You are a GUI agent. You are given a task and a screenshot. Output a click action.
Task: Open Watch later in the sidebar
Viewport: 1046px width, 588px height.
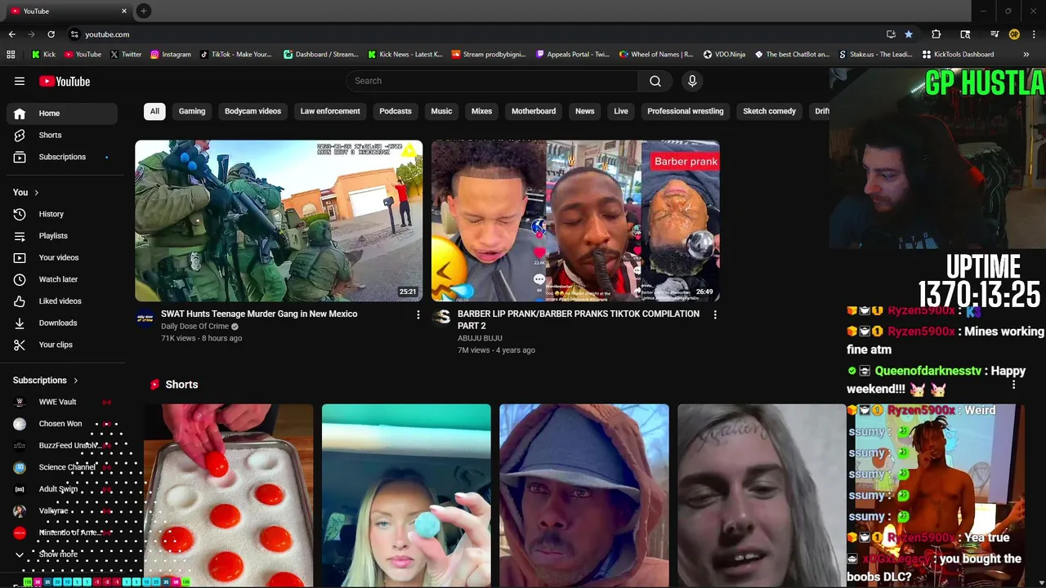(62, 279)
